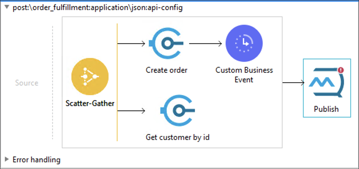Open the Get customer by id connector icon
Viewport: 359px width, 169px height.
click(178, 111)
